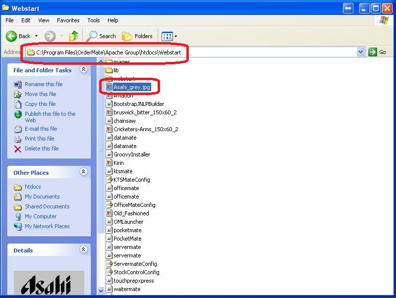Select the waitermate file icon
The image size is (396, 298).
[109, 289]
